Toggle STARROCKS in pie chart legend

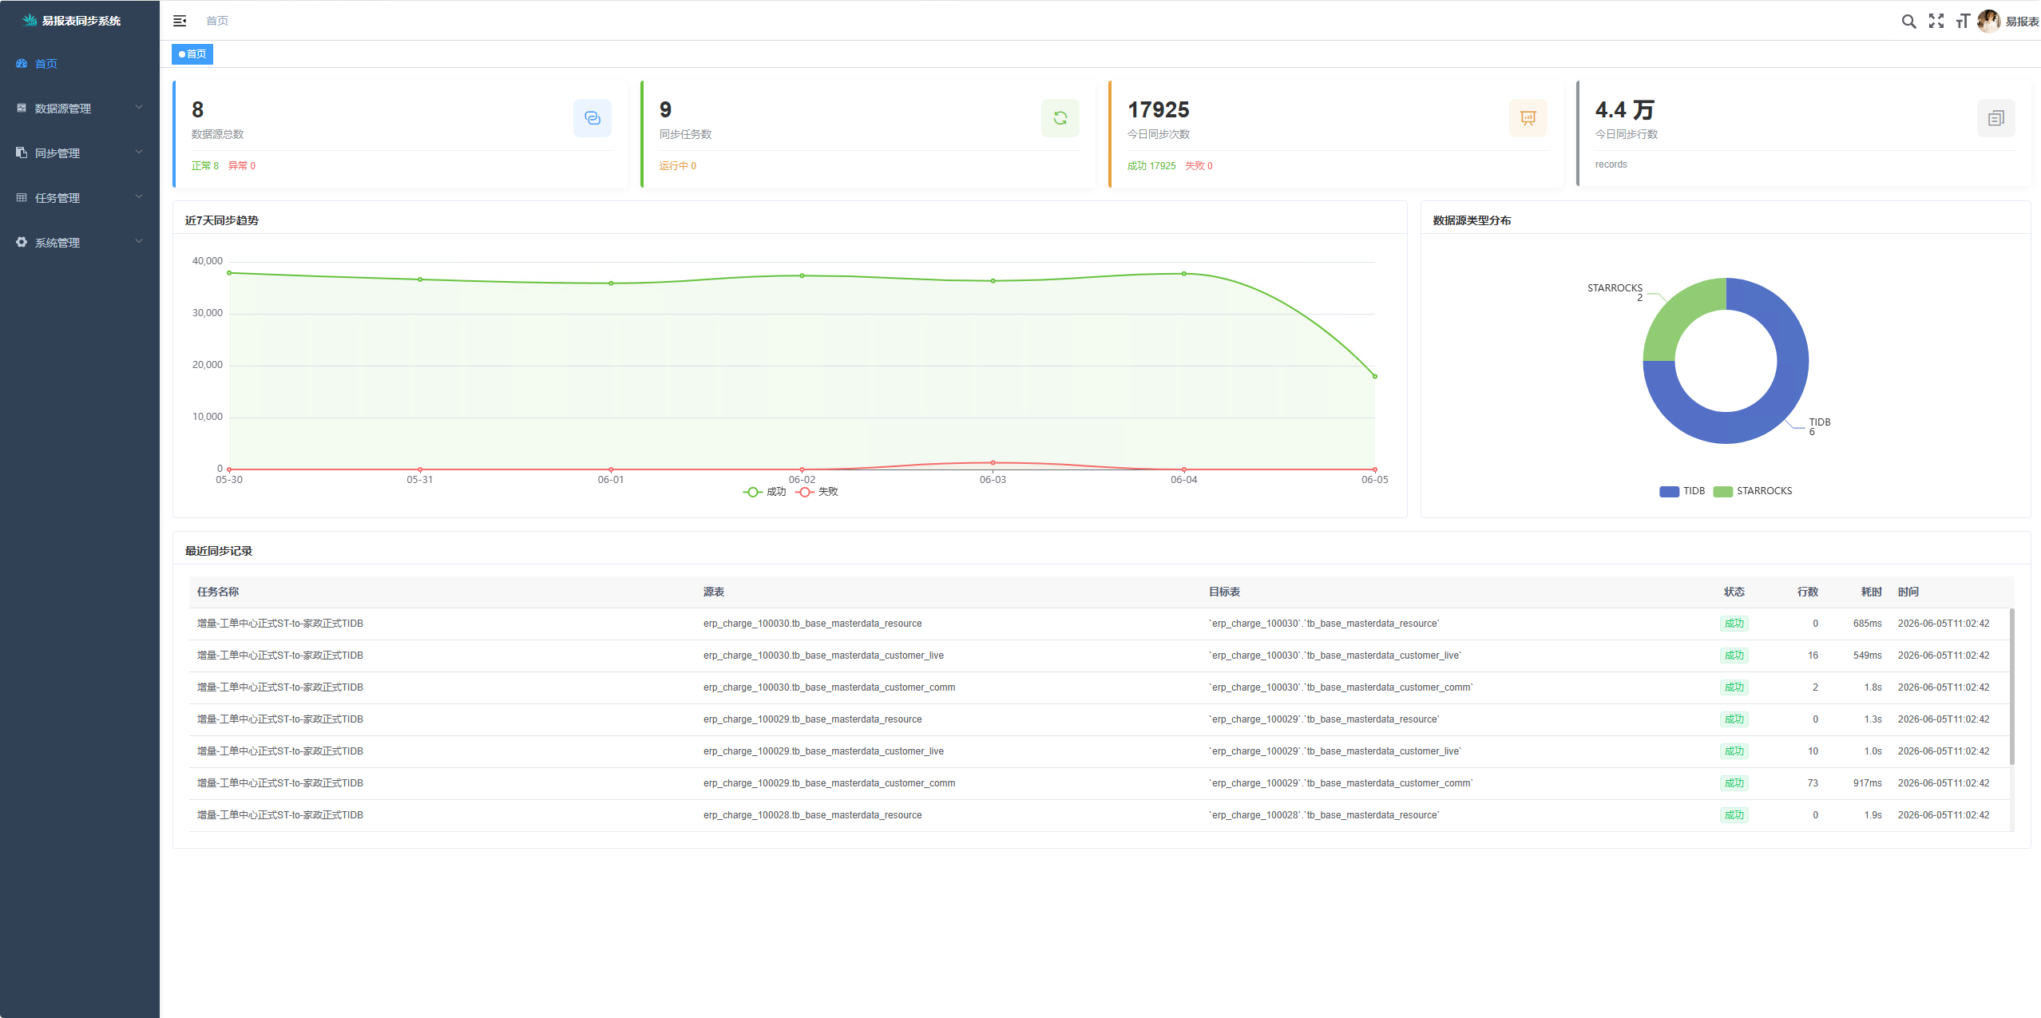coord(1753,491)
